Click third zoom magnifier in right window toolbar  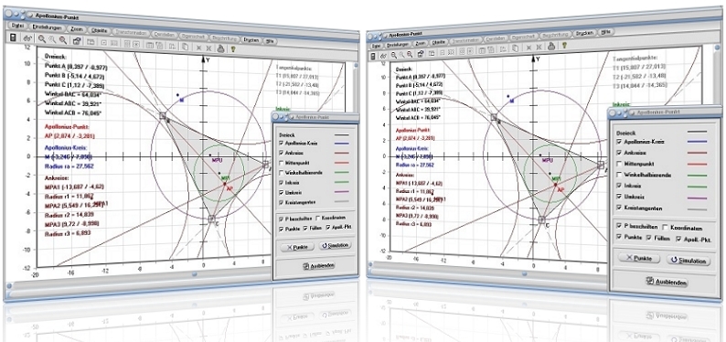point(410,54)
